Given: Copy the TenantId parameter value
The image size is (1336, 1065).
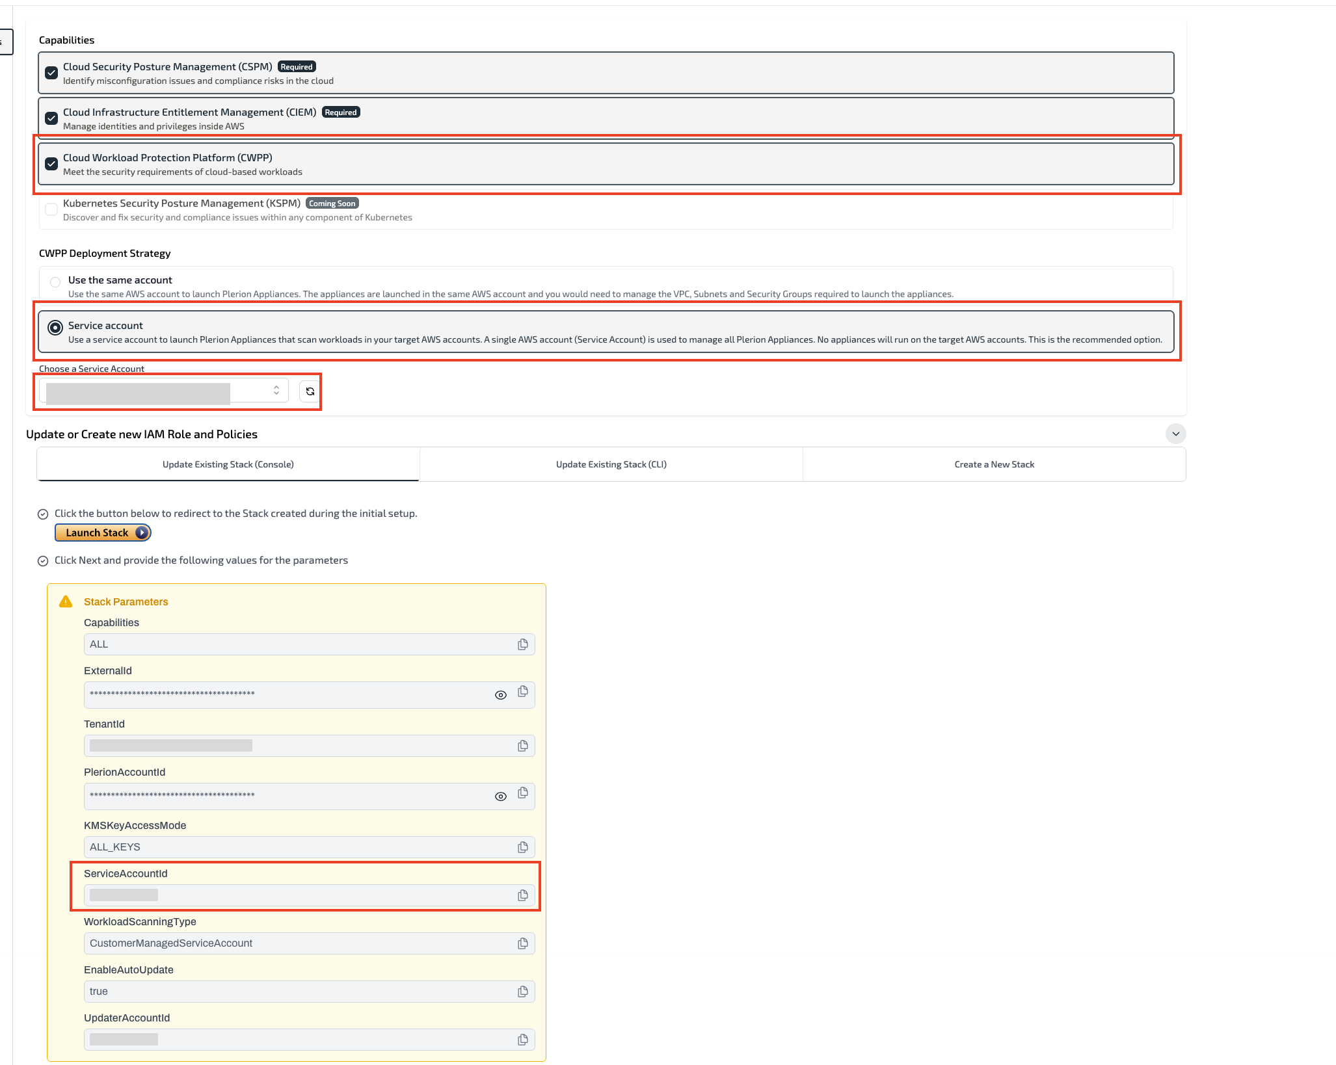Looking at the screenshot, I should 522,746.
